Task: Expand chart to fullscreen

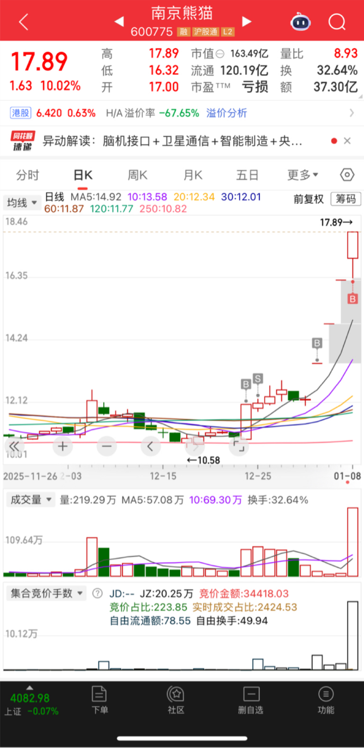Action: pos(239,446)
